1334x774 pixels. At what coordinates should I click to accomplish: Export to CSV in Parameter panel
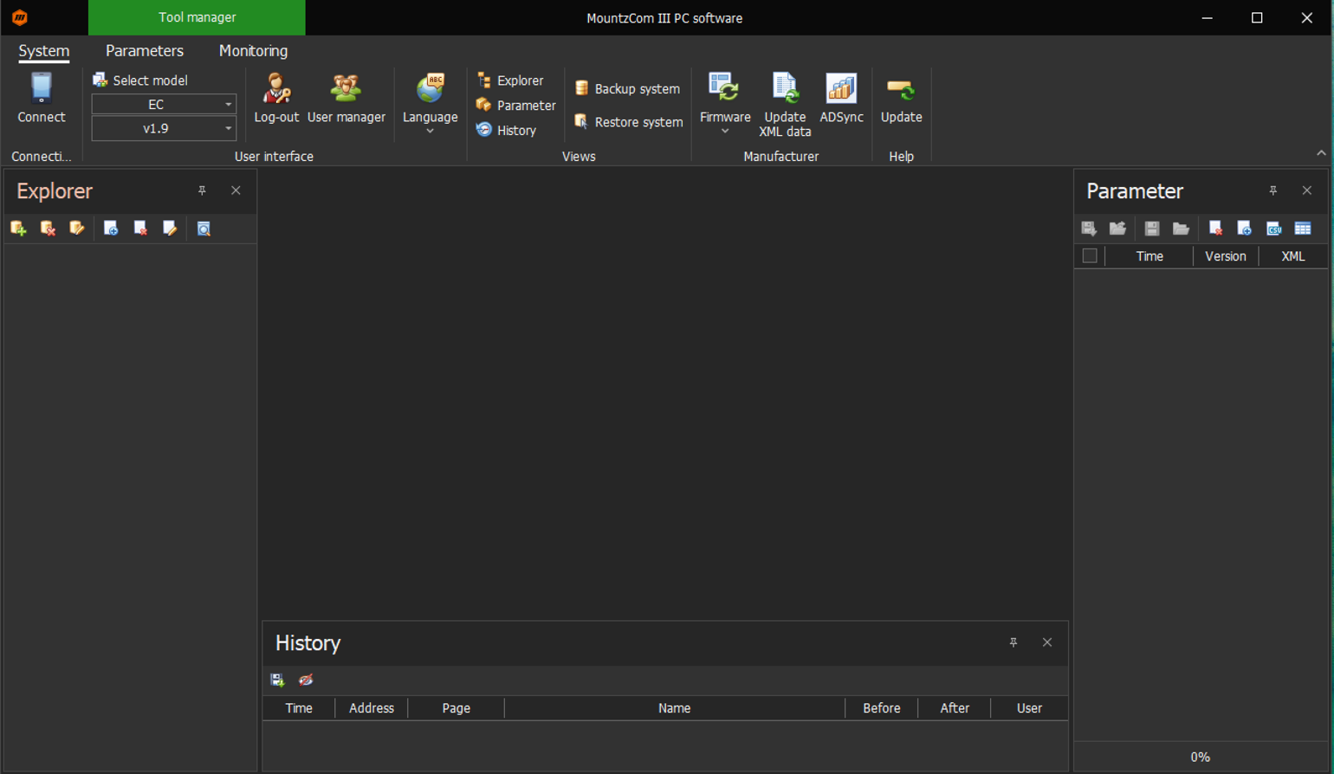pyautogui.click(x=1273, y=229)
